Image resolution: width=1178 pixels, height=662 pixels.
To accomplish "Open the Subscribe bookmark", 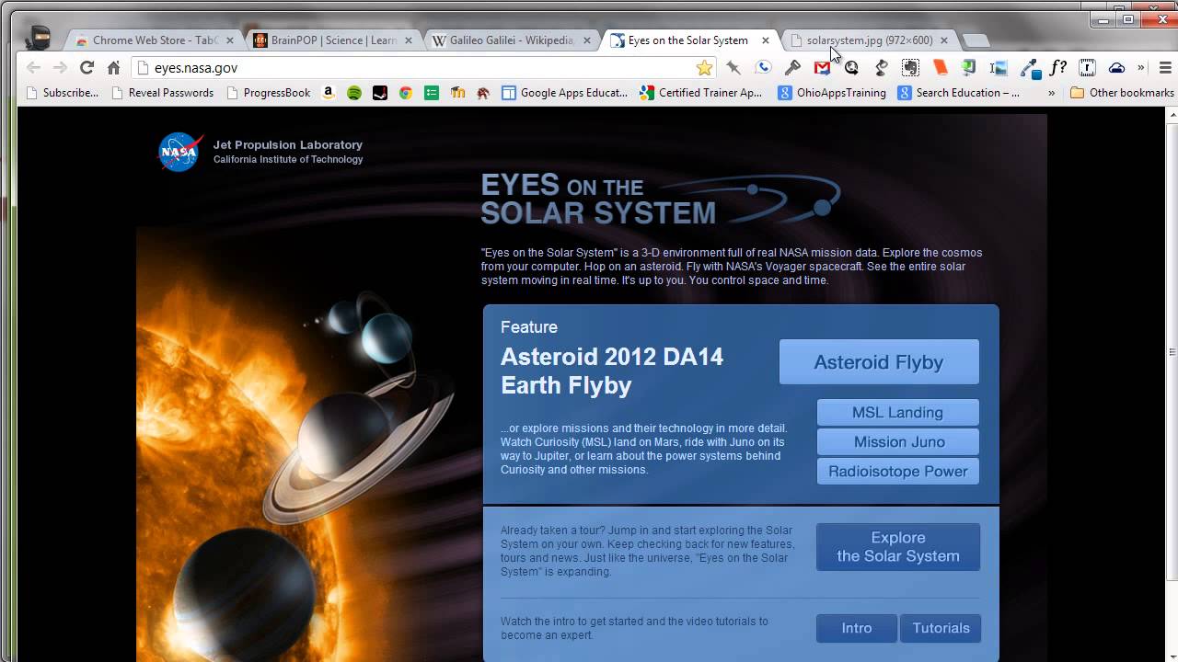I will click(63, 92).
